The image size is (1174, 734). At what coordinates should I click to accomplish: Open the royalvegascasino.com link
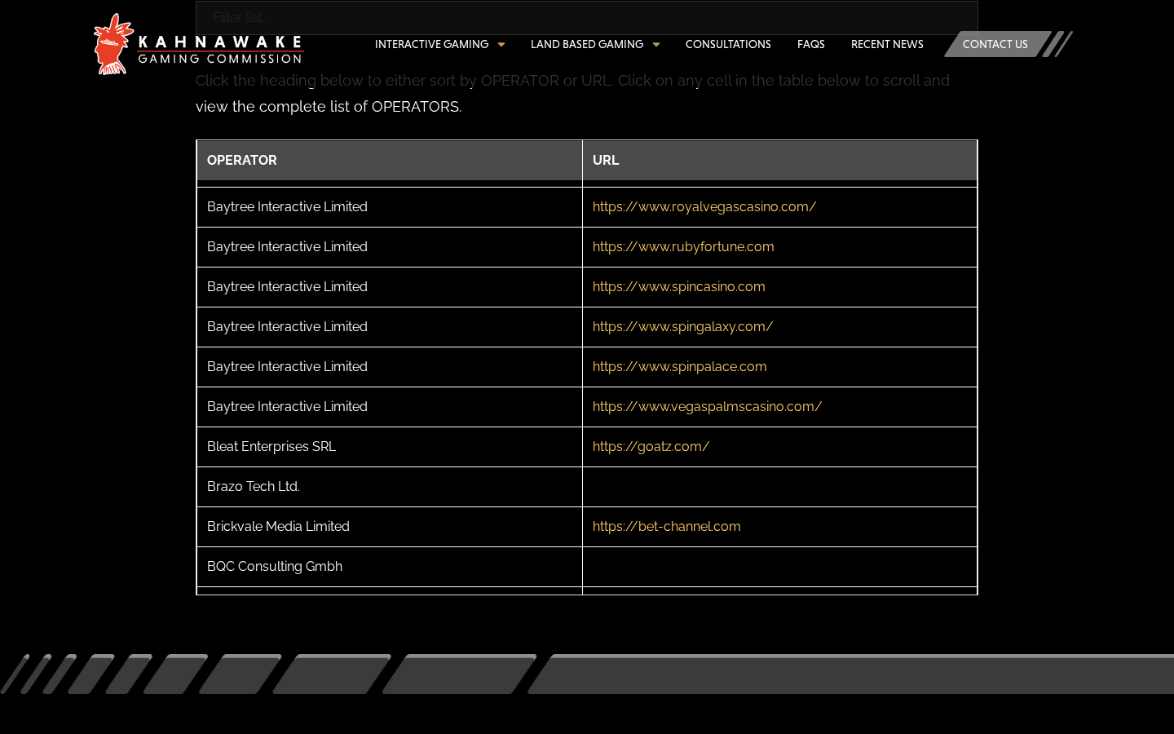point(704,207)
